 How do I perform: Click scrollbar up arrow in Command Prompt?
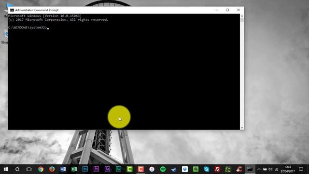point(242,16)
